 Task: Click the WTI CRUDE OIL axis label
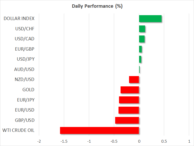18,130
